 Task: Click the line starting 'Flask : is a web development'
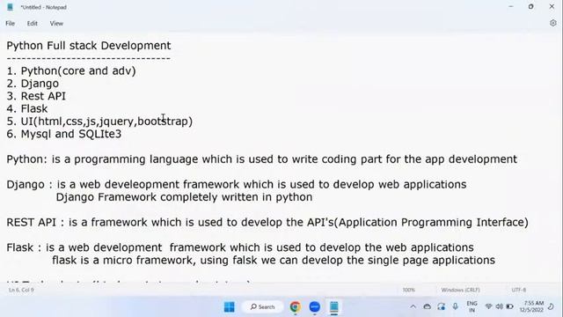tap(240, 247)
